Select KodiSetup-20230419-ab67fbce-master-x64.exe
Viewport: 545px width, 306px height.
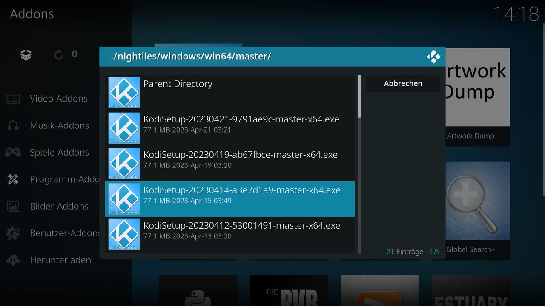pyautogui.click(x=230, y=164)
